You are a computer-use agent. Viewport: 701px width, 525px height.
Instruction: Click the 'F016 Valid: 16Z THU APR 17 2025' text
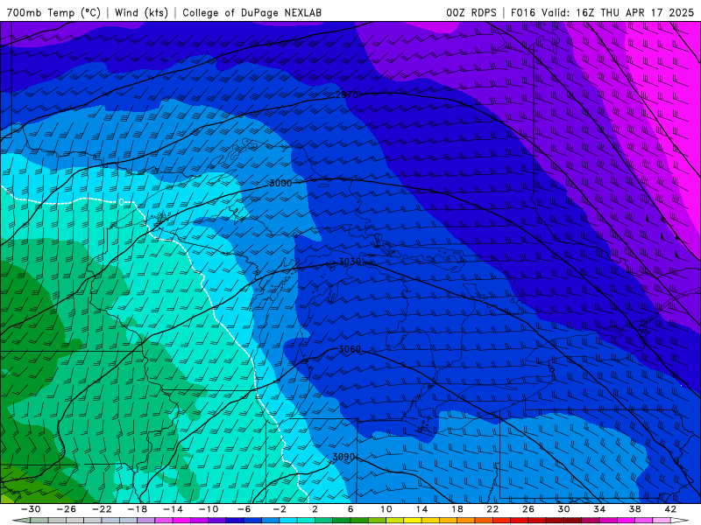(x=602, y=12)
